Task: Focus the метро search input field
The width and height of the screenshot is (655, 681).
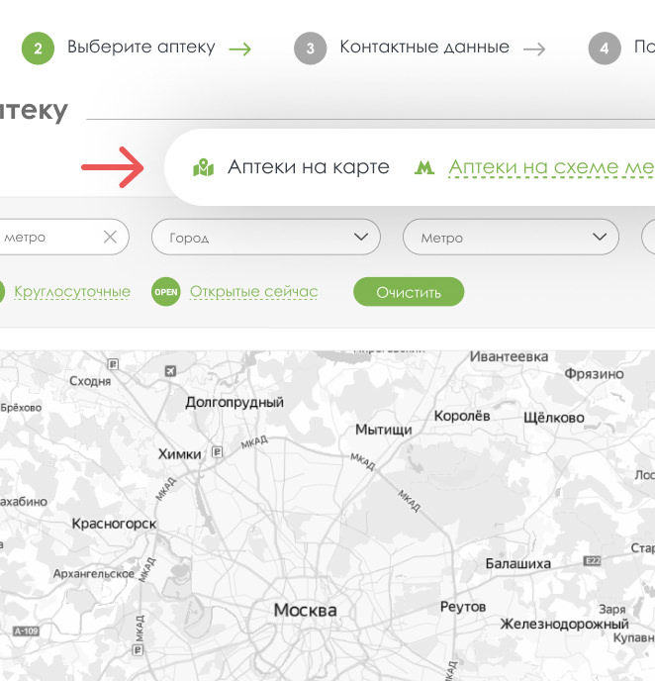Action: coord(49,238)
